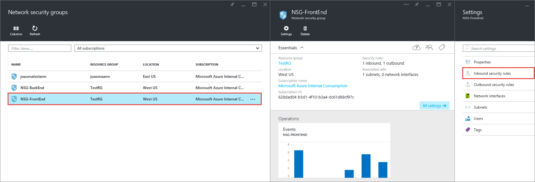Click the Refresh icon in Network security groups

pos(35,28)
